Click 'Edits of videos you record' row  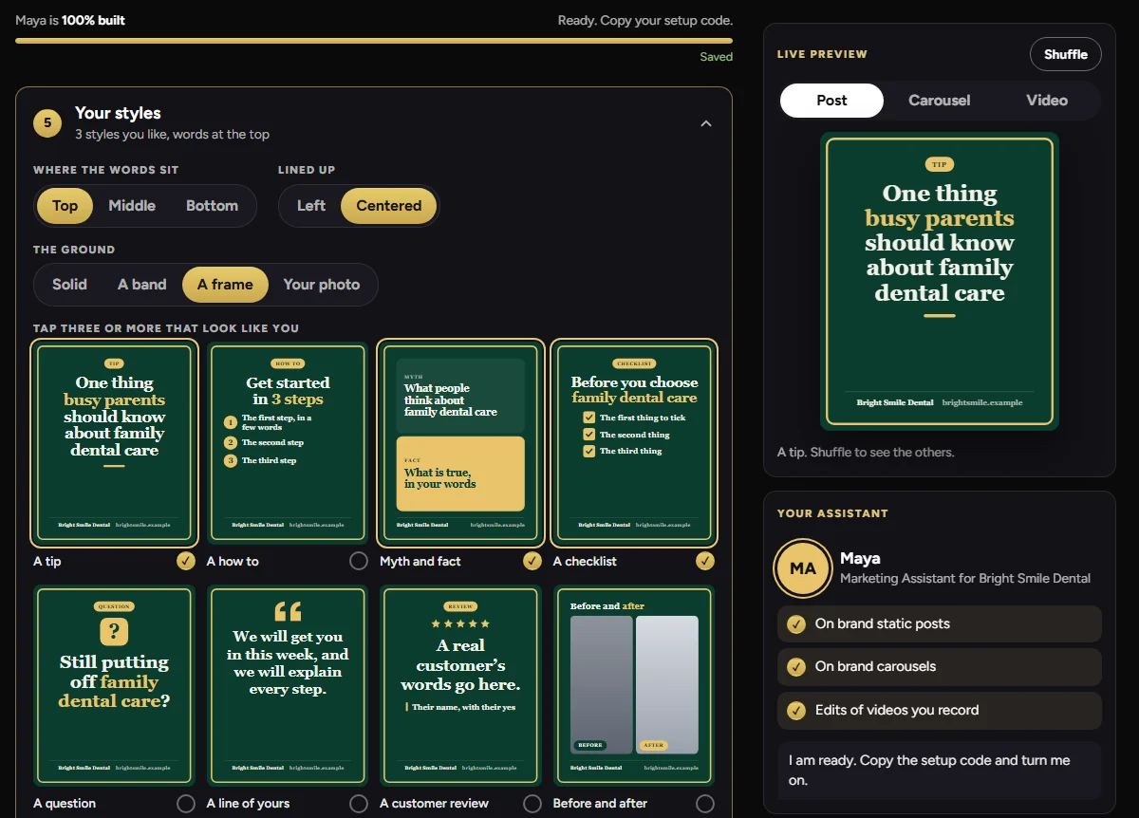coord(940,710)
